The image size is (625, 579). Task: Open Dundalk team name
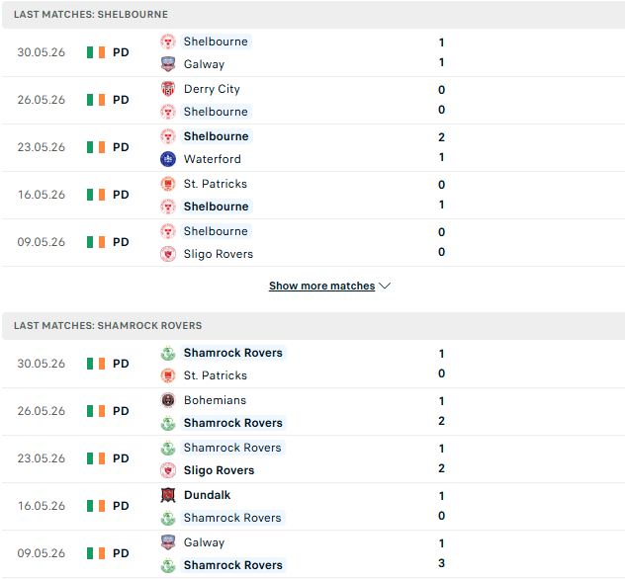pos(207,495)
